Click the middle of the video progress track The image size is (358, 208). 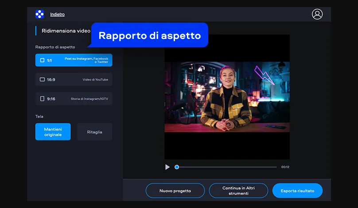227,167
